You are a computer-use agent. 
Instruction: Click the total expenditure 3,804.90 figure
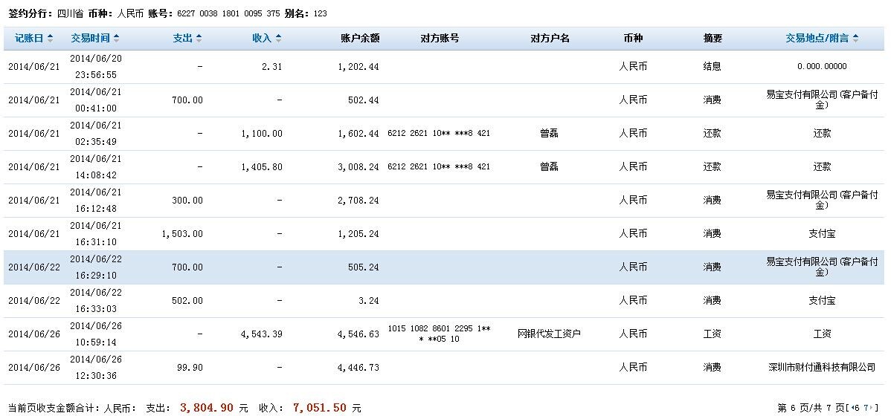pos(207,408)
